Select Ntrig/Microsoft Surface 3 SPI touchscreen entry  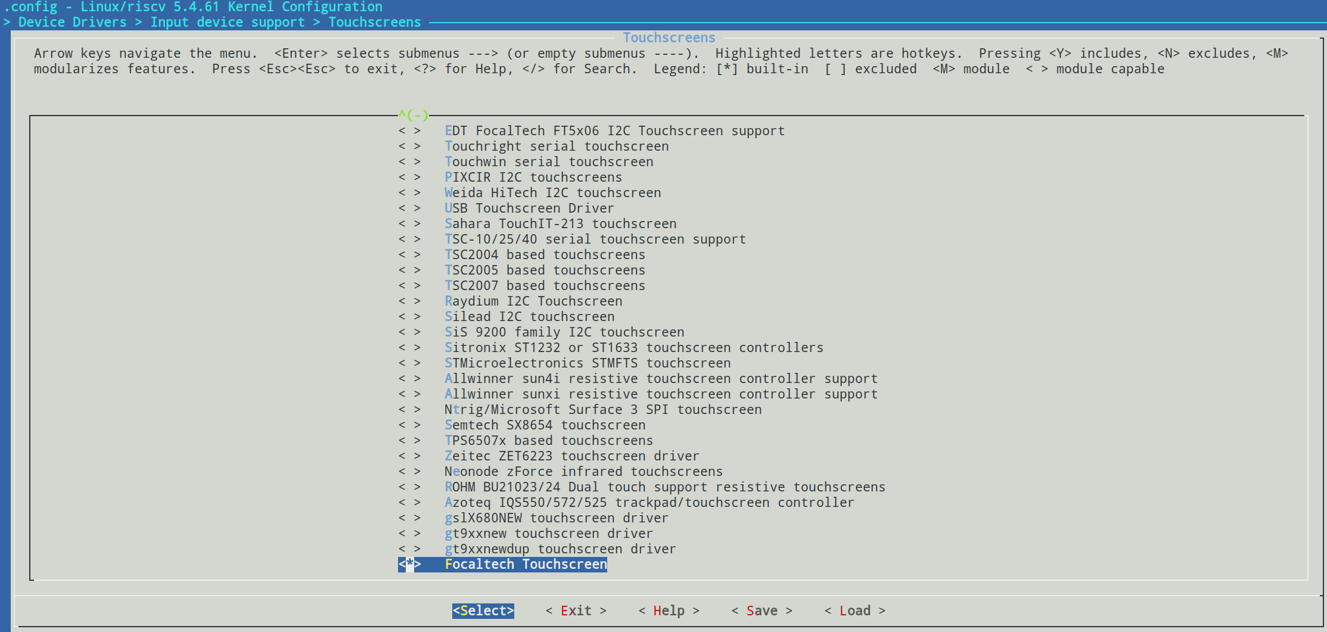[603, 410]
